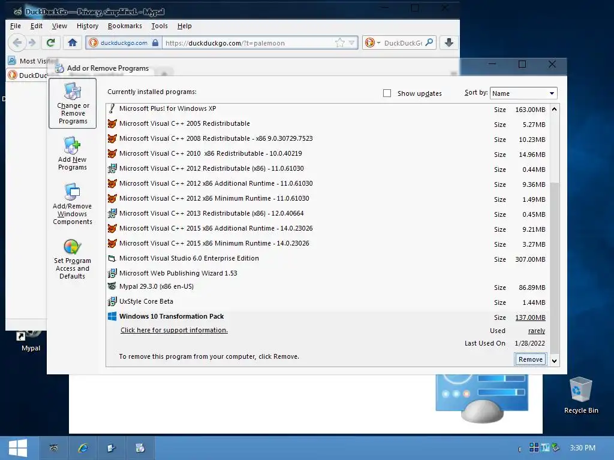The image size is (614, 460).
Task: Click Microsoft Plus! for Windows XP icon
Action: 112,109
